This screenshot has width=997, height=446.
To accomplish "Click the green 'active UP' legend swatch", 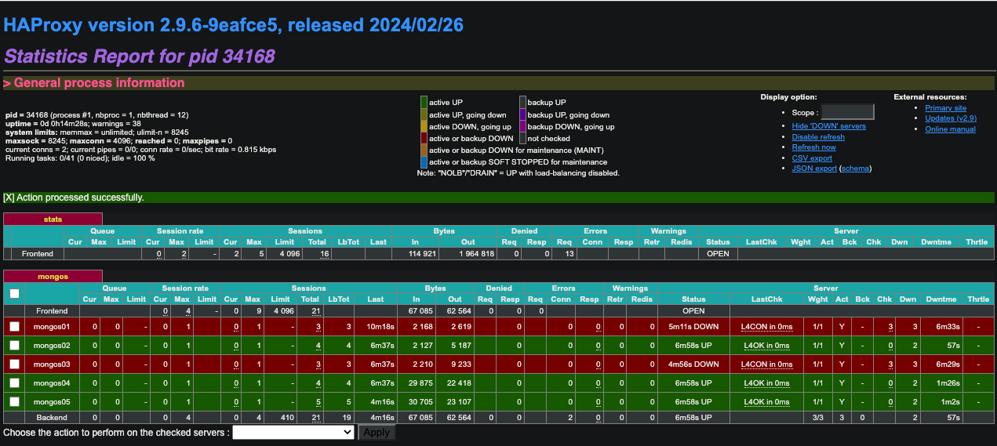I will tap(424, 102).
